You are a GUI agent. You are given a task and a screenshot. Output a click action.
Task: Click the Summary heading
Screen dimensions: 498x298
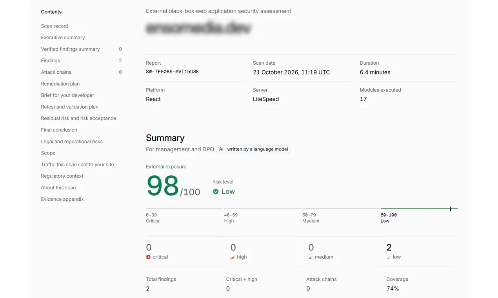[165, 138]
